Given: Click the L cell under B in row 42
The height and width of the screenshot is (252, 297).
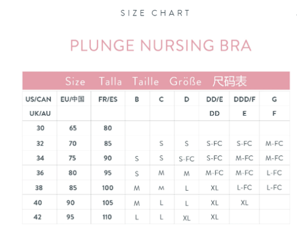Looking at the screenshot, I should tap(137, 217).
